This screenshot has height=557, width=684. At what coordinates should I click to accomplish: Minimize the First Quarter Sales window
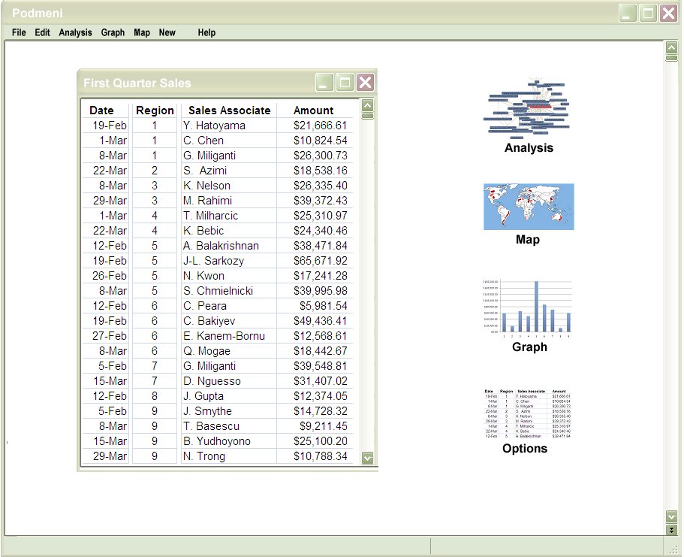click(x=324, y=83)
